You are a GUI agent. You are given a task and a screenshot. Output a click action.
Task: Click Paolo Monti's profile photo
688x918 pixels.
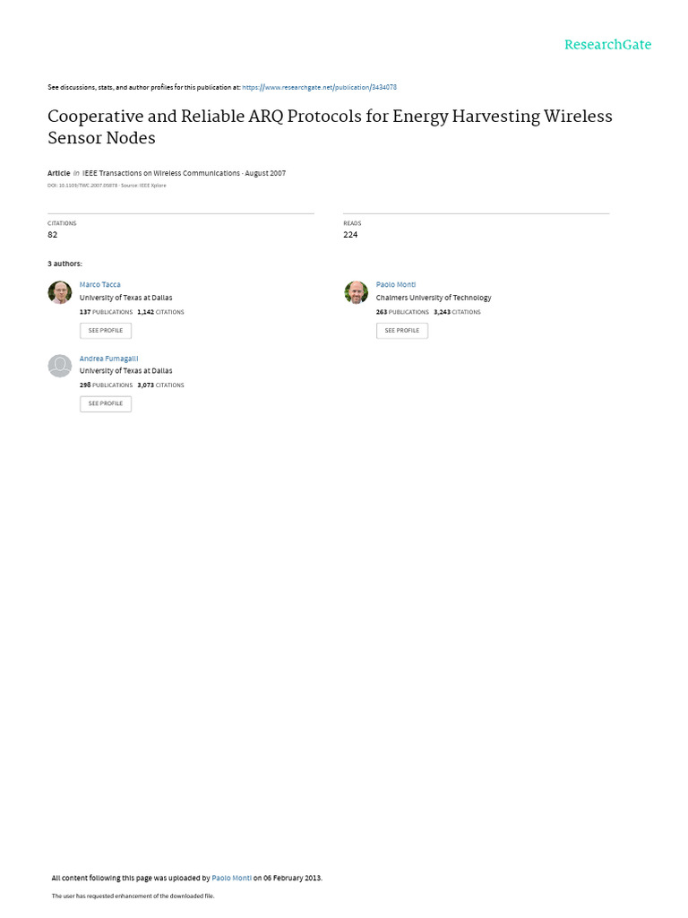point(356,292)
